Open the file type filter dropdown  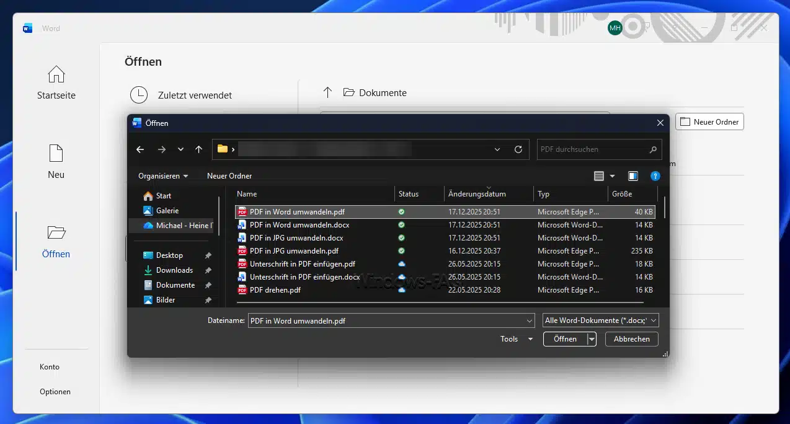(600, 320)
